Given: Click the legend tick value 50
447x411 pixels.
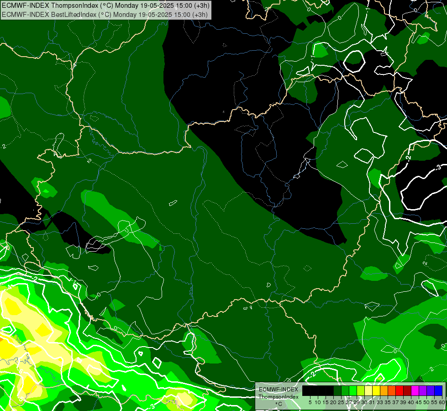Looking at the screenshot, I should pos(427,402).
